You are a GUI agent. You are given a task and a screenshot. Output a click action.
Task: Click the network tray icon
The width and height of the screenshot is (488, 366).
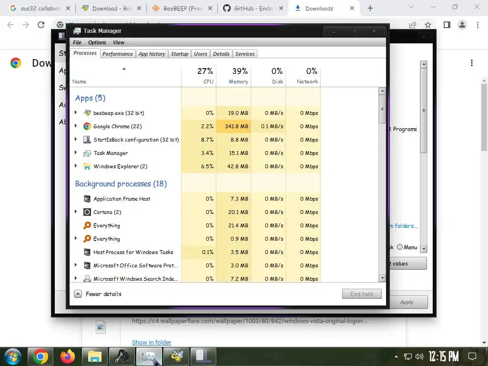tap(408, 356)
